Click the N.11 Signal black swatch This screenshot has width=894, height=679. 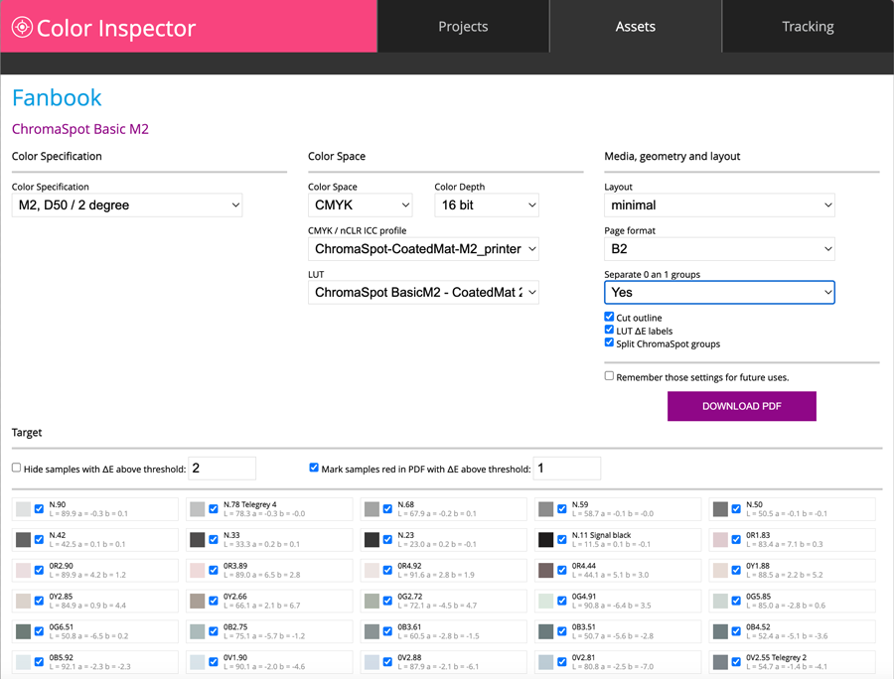[x=546, y=540]
